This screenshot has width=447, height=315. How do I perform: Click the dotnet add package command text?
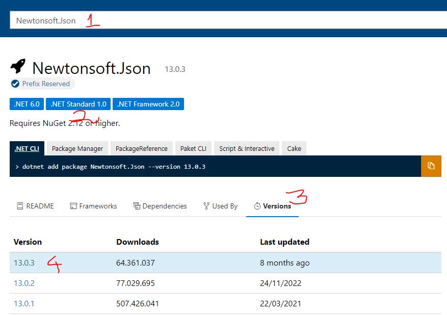(114, 167)
